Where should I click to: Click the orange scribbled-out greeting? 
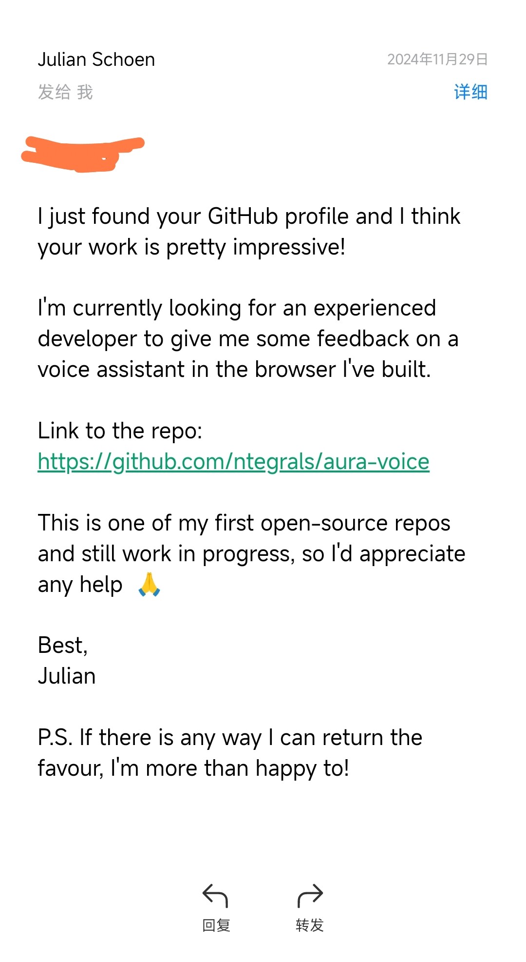pos(83,155)
